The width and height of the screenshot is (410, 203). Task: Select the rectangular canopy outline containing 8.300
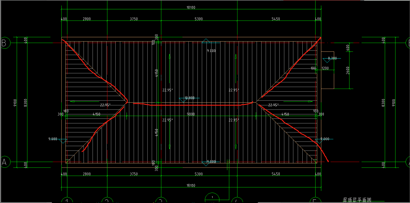[327, 70]
